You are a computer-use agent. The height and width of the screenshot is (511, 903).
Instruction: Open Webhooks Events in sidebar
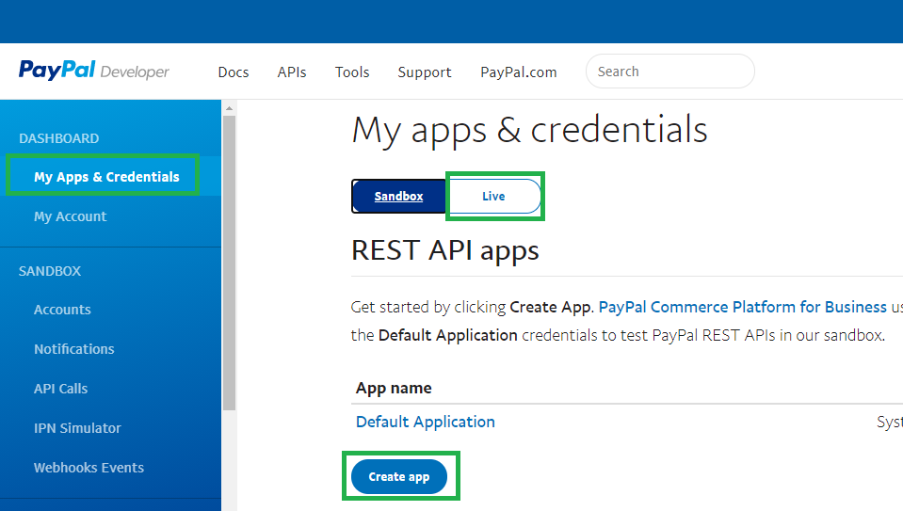point(89,468)
